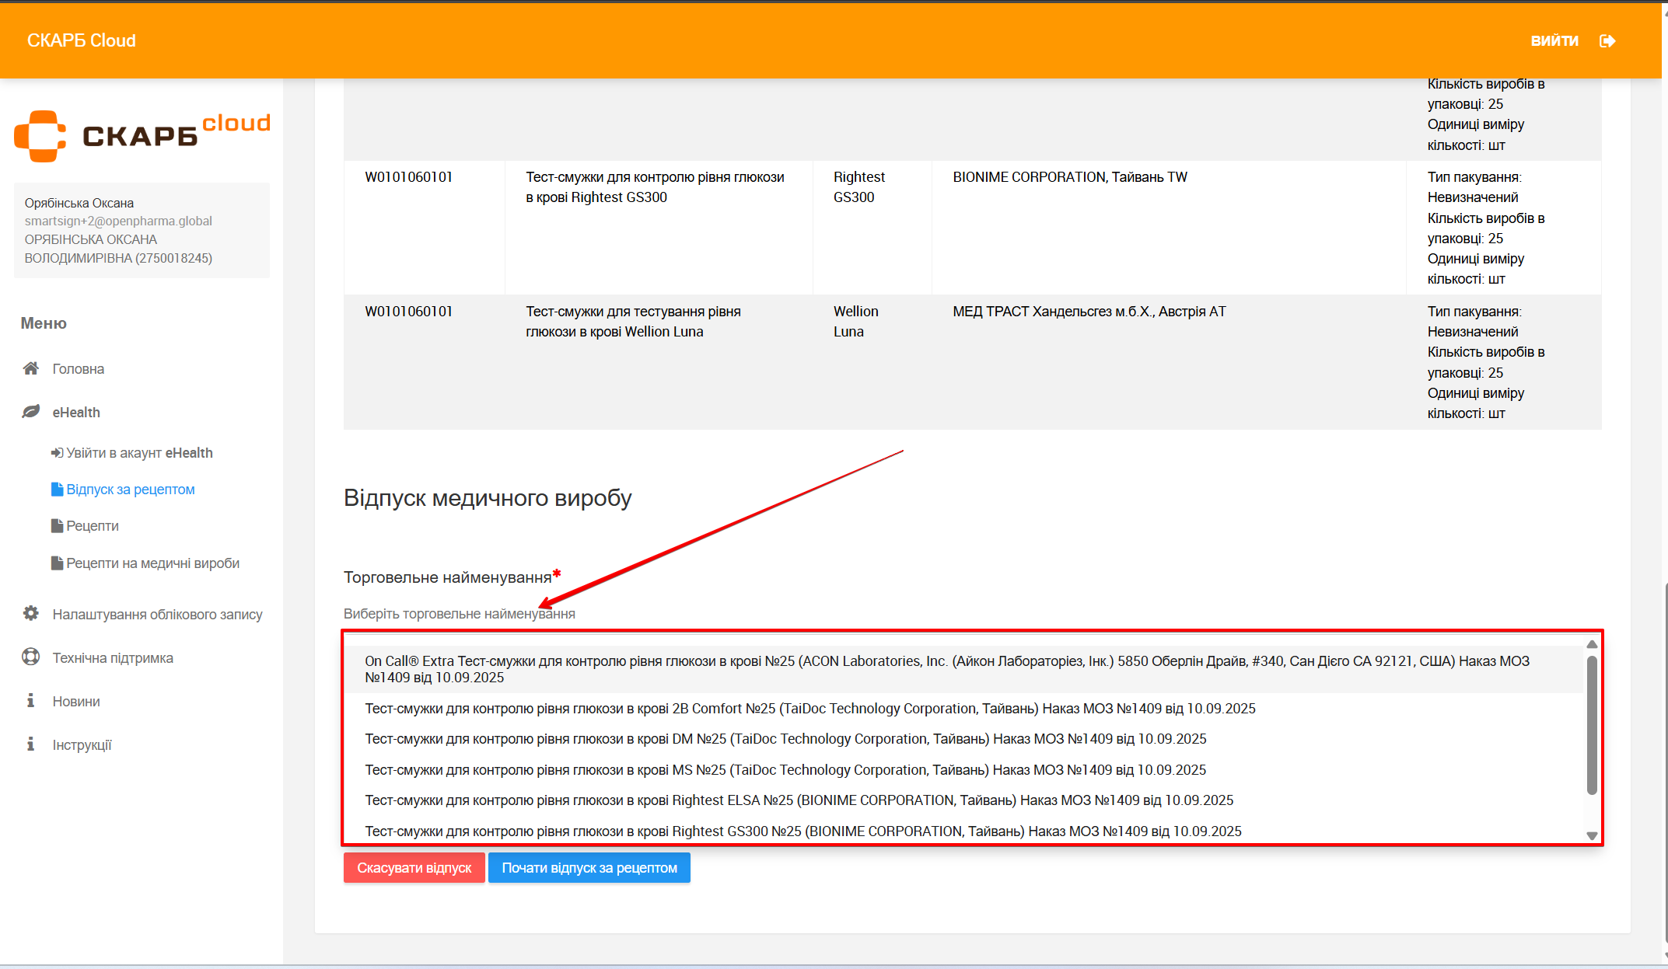Click the dropdown list scrollbar thumb

pyautogui.click(x=1592, y=724)
